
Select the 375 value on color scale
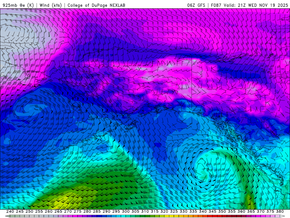tap(270, 211)
